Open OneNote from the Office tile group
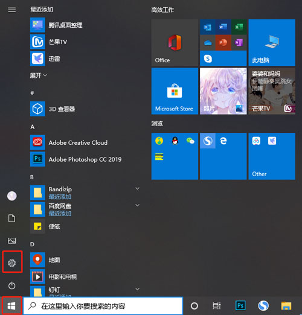This screenshot has width=302, height=315. (x=239, y=42)
